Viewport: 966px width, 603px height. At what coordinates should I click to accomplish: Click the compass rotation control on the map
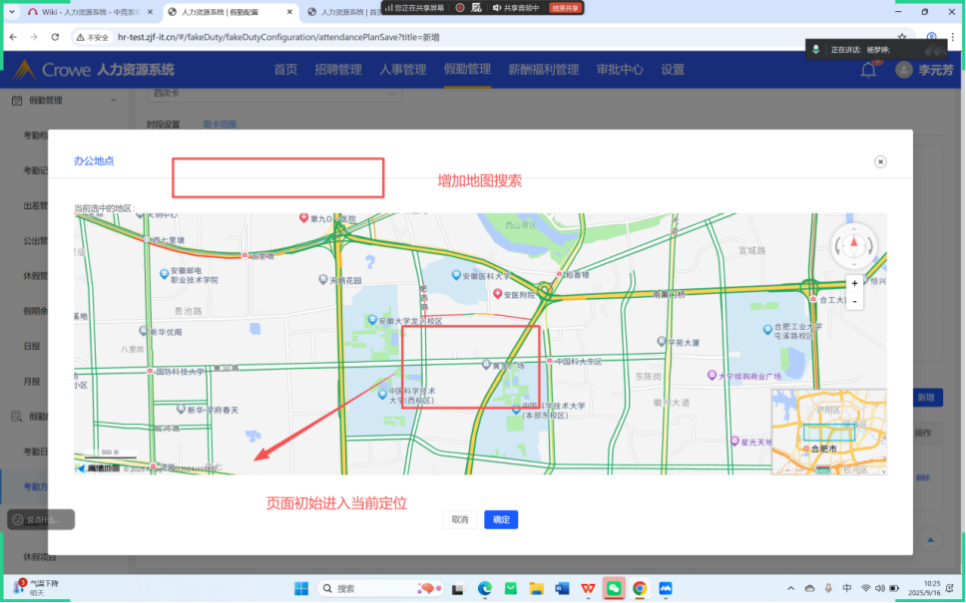(854, 245)
